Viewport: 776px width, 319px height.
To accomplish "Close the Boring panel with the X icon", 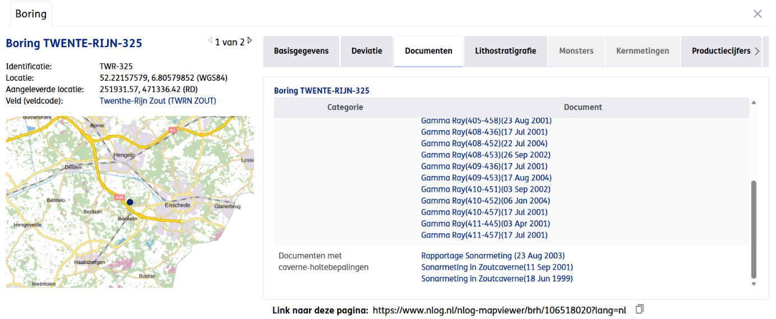I will (x=757, y=13).
